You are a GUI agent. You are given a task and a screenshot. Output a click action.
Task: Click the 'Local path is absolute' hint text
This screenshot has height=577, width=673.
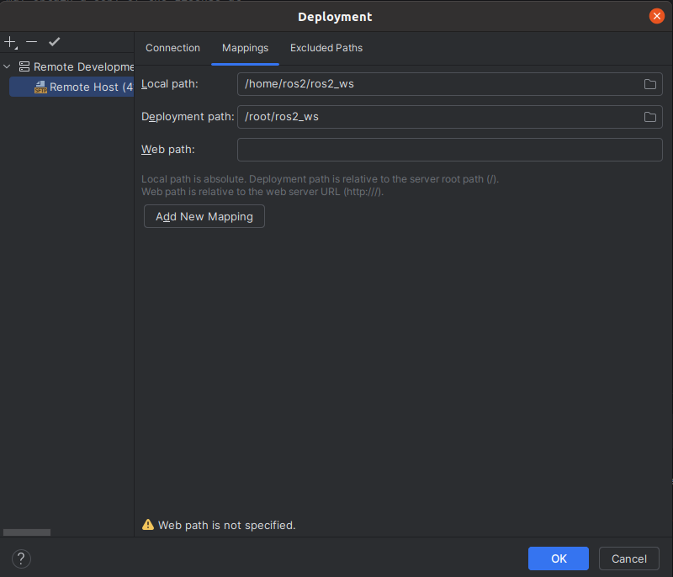320,179
